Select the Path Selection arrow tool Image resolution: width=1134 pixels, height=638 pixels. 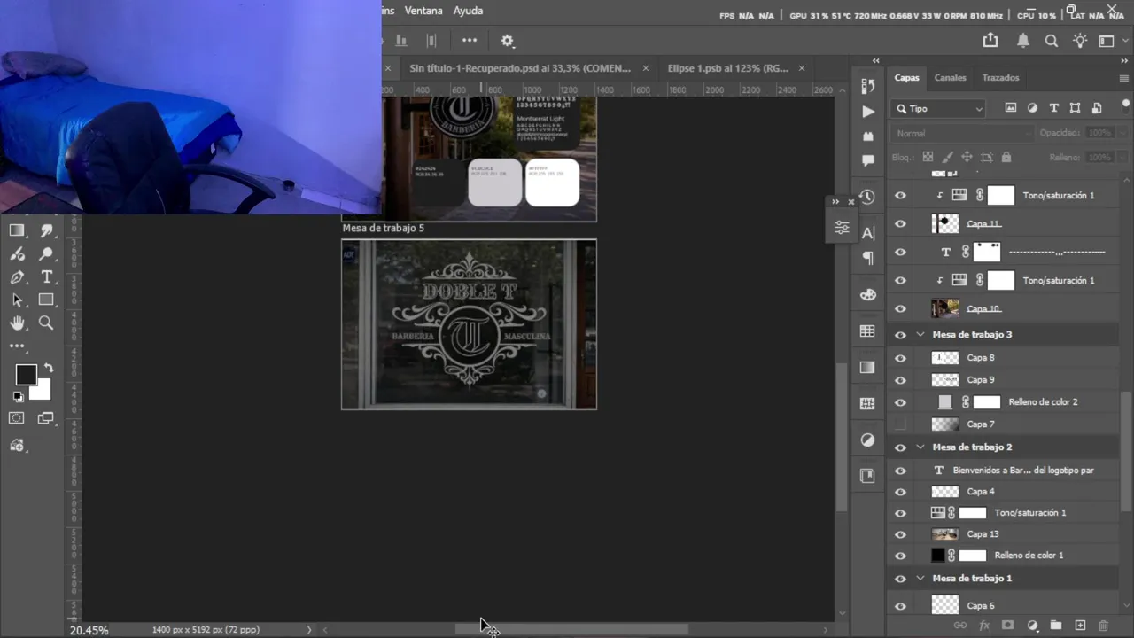pos(17,300)
